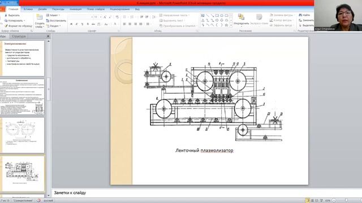Screen dimensions: 362x203
Task: Toggle align text left
Action: (124, 24)
